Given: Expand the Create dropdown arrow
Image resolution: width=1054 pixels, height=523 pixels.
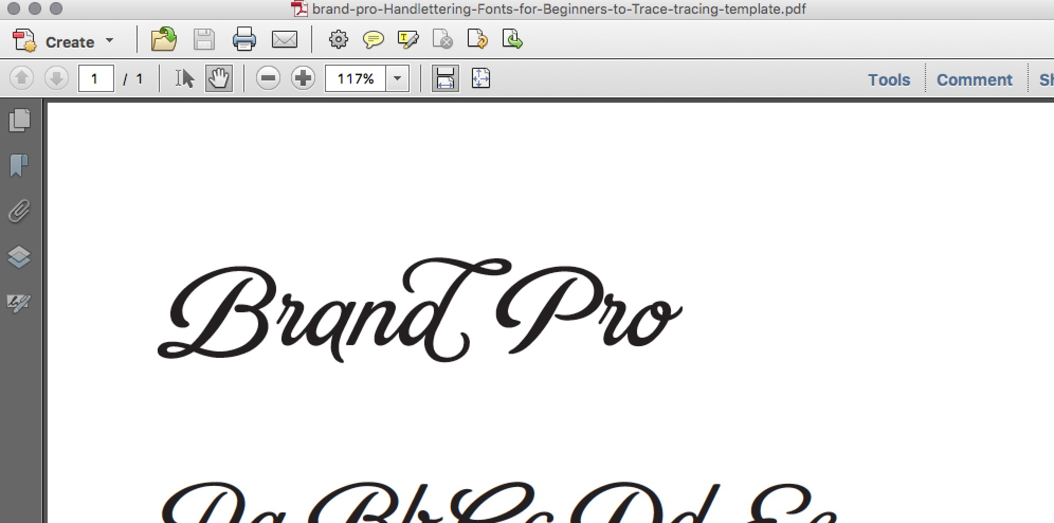Looking at the screenshot, I should click(x=110, y=41).
